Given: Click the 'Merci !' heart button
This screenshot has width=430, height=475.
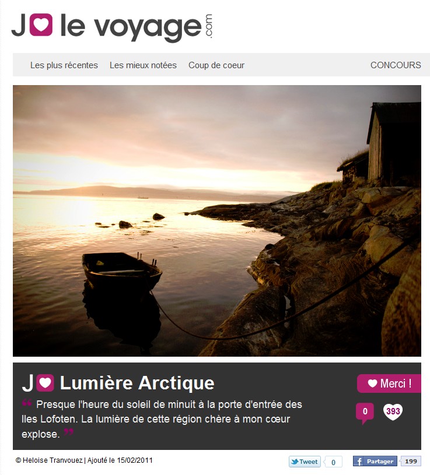Looking at the screenshot, I should click(x=389, y=383).
